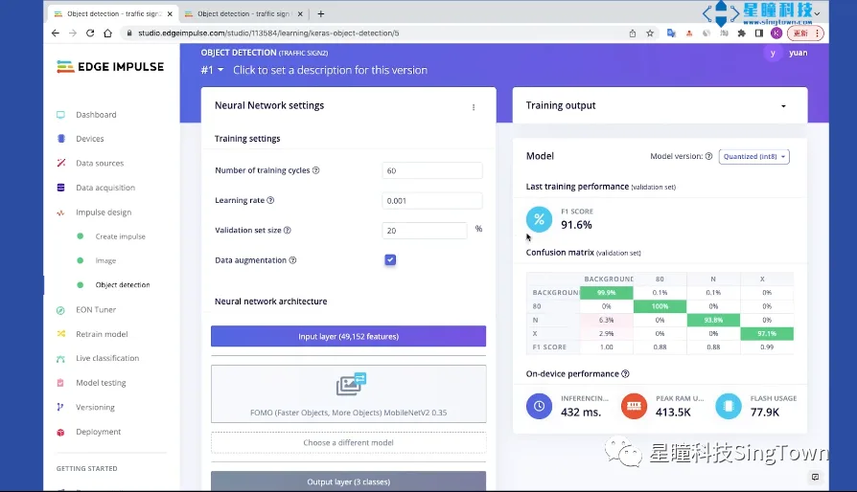Click the 100% cell in the 80 row
Viewport: 857px width, 492px height.
pos(660,306)
